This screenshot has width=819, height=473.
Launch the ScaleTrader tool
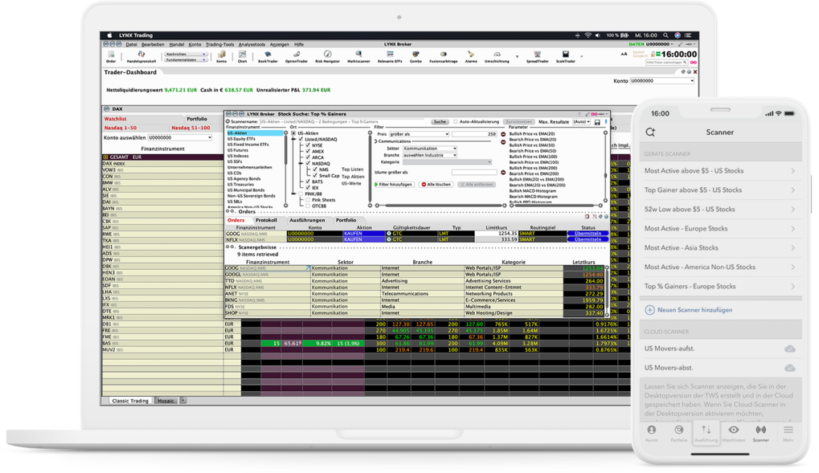point(565,57)
